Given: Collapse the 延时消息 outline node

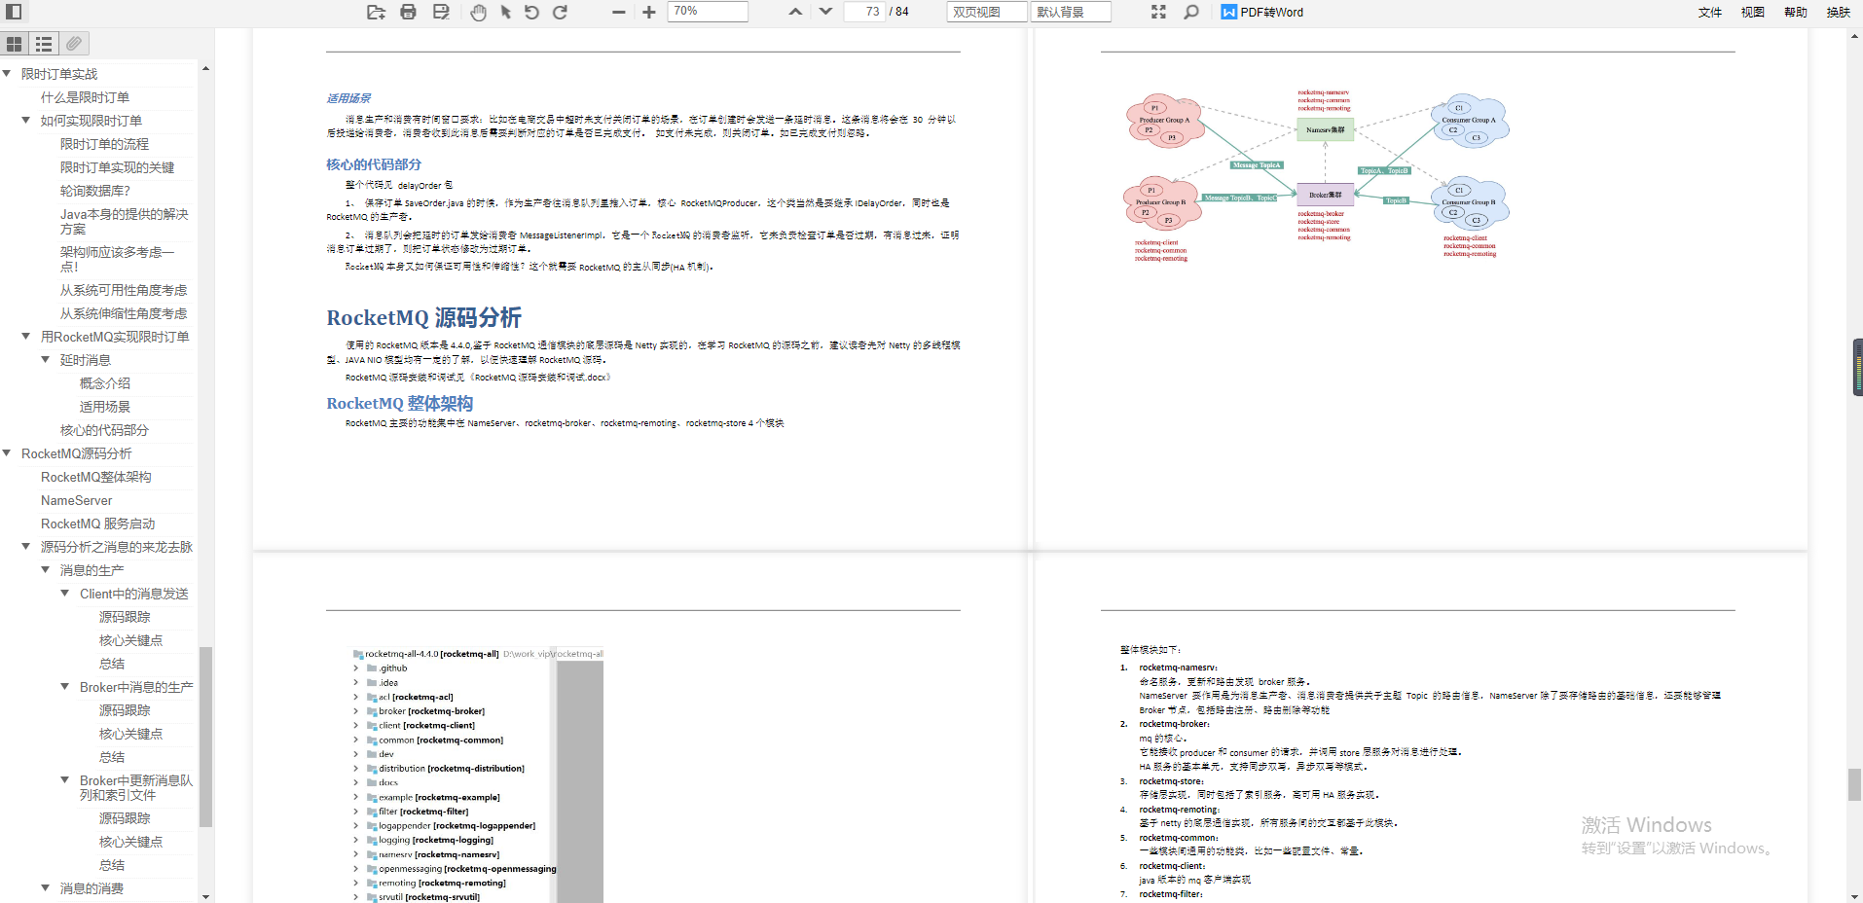Looking at the screenshot, I should point(46,360).
